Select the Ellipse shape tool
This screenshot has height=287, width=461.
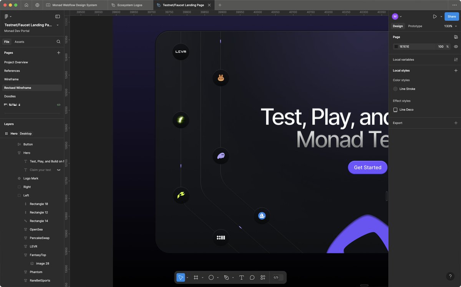click(x=211, y=277)
